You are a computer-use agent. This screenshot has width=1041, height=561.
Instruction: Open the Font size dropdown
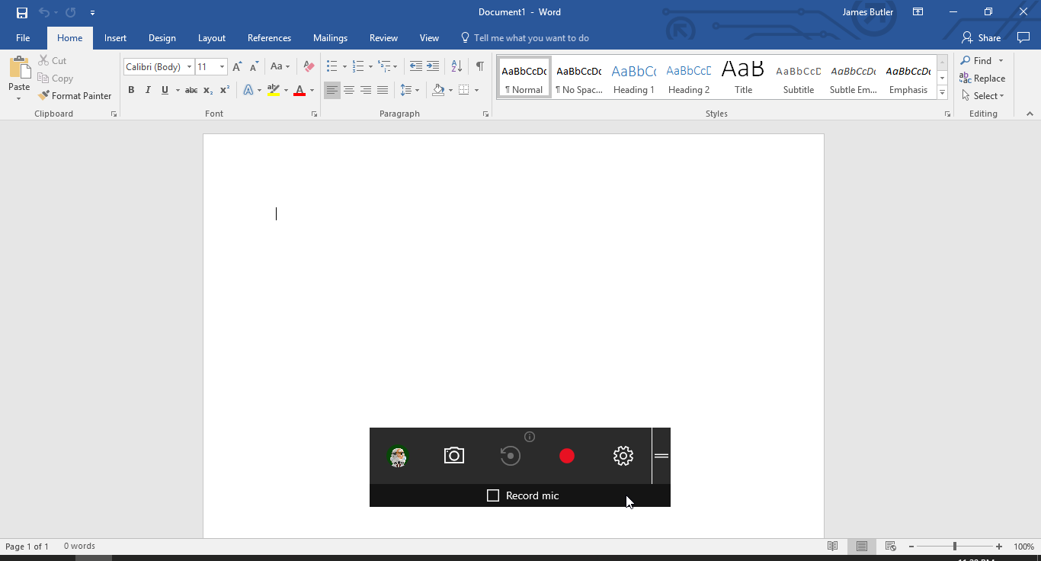[222, 66]
